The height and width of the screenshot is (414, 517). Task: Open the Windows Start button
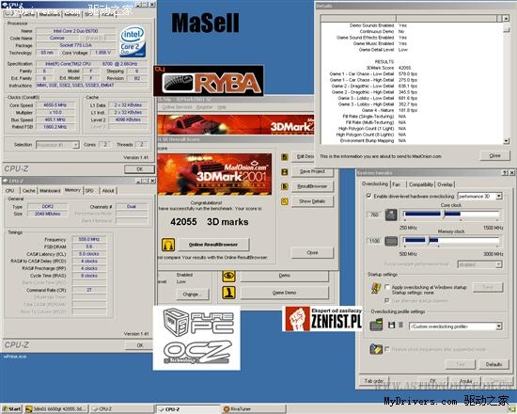12,409
